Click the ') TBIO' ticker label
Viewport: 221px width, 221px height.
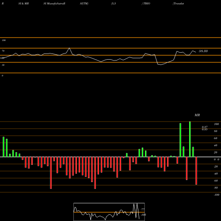[x=146, y=4]
